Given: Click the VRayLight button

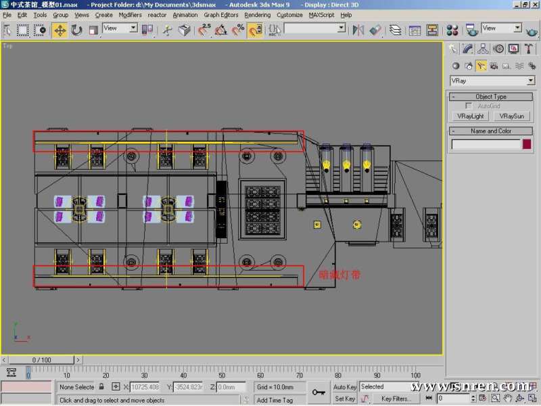Looking at the screenshot, I should 470,116.
